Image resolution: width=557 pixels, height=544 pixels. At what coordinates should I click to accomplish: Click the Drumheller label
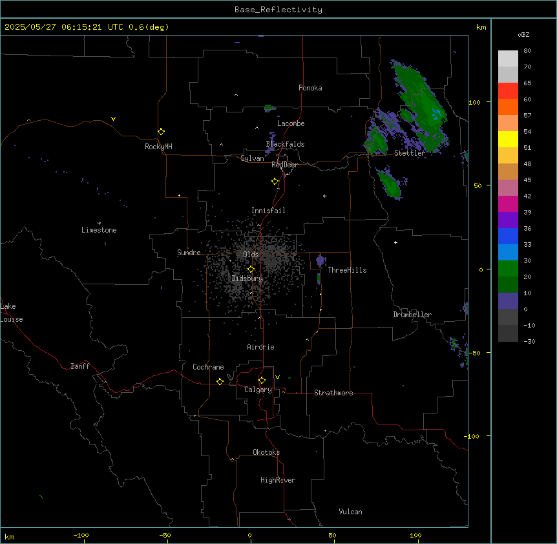(412, 315)
